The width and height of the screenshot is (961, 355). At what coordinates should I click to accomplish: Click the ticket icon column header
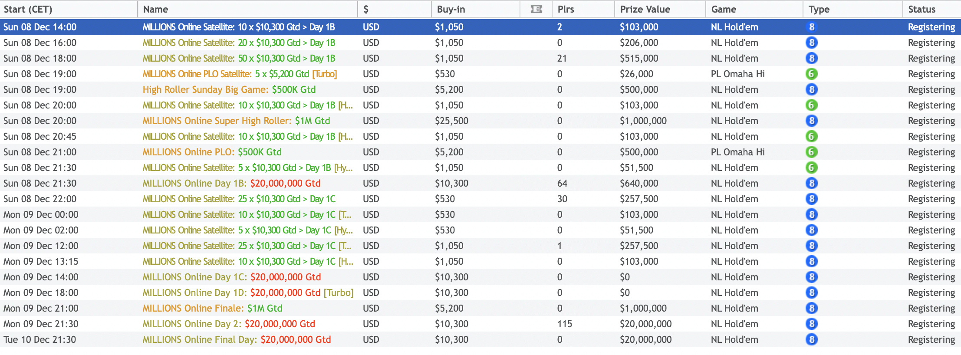click(x=536, y=9)
